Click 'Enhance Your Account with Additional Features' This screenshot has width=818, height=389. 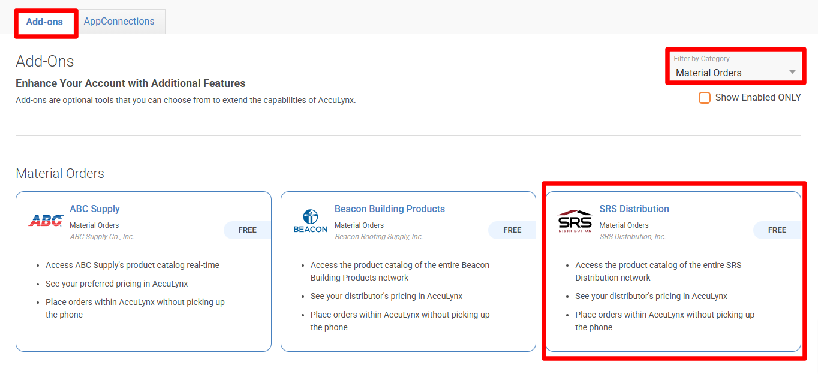131,83
